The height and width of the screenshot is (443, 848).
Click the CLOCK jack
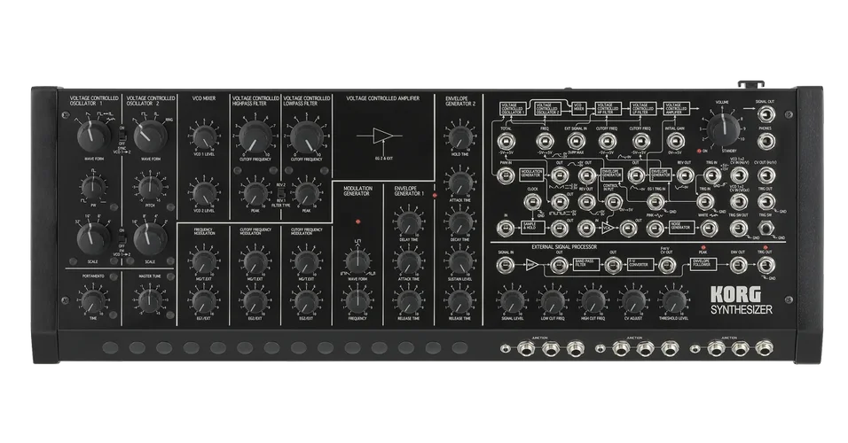(x=532, y=202)
